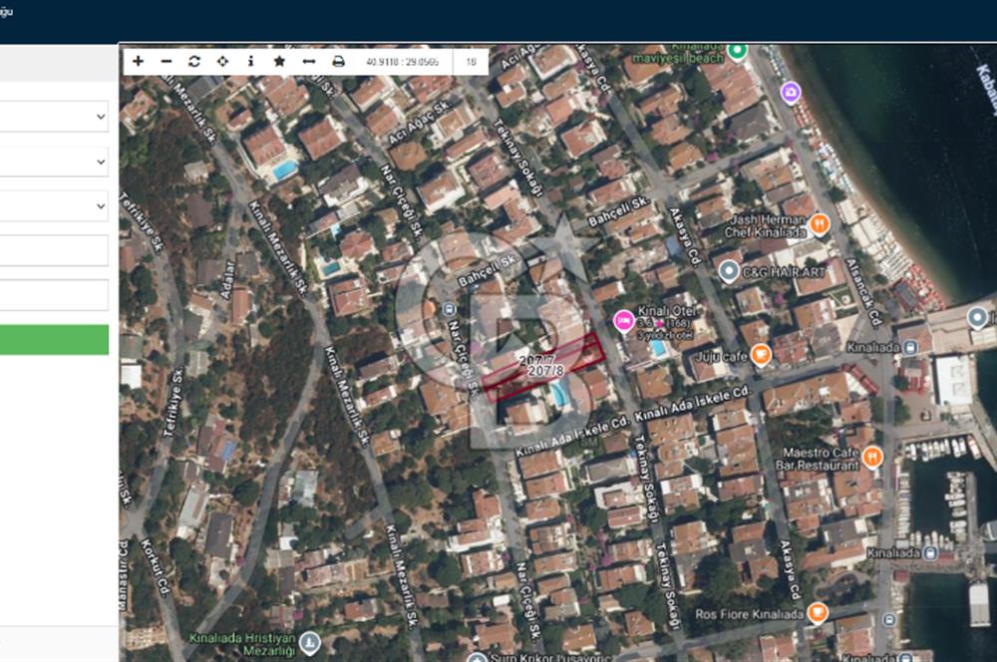This screenshot has width=997, height=662.
Task: Focus the upper text input in left panel
Action: [54, 250]
